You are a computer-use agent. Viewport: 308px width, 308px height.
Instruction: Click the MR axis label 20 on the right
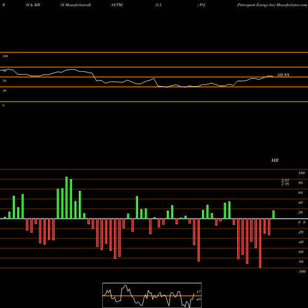[x=301, y=213]
